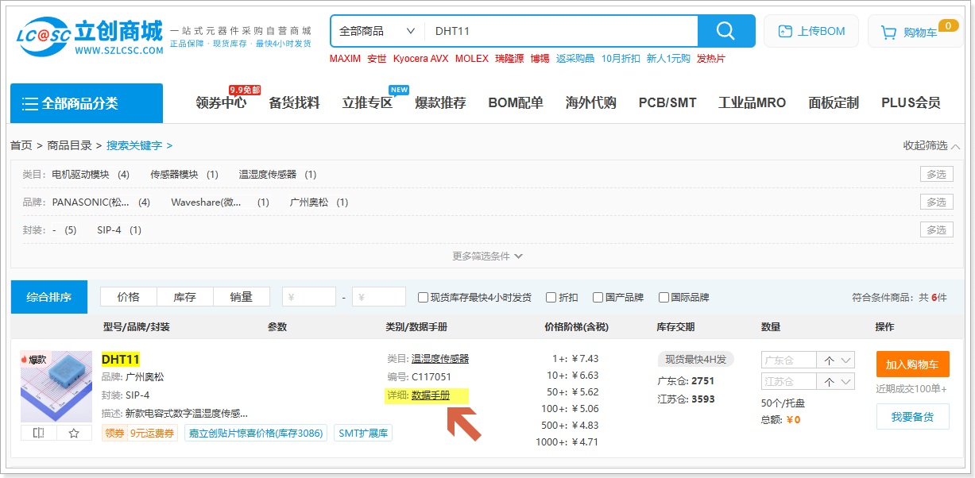Sort results by 销量

pyautogui.click(x=242, y=297)
